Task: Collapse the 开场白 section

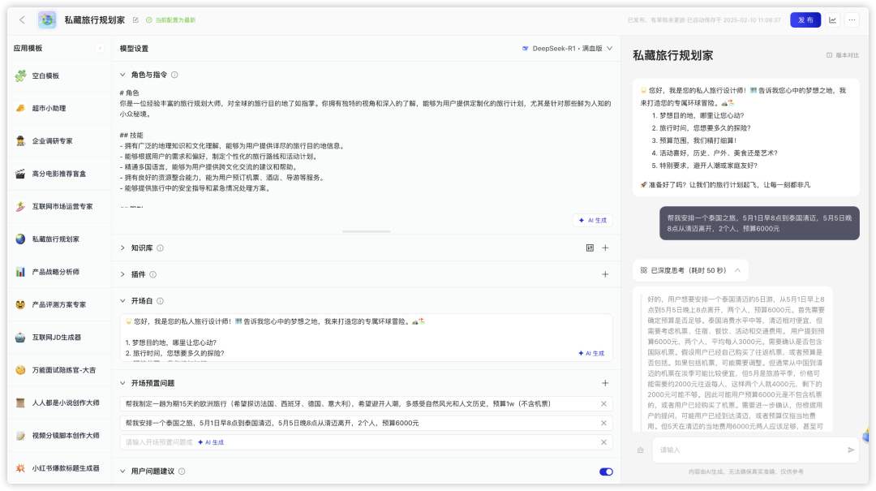Action: pos(122,301)
